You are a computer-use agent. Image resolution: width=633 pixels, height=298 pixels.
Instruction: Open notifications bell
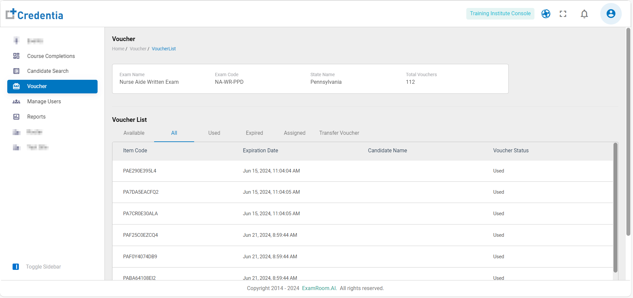pos(584,14)
